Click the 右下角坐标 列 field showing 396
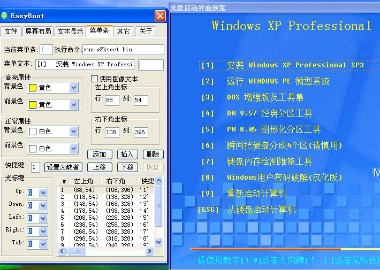This screenshot has height=270, width=380. pyautogui.click(x=141, y=132)
